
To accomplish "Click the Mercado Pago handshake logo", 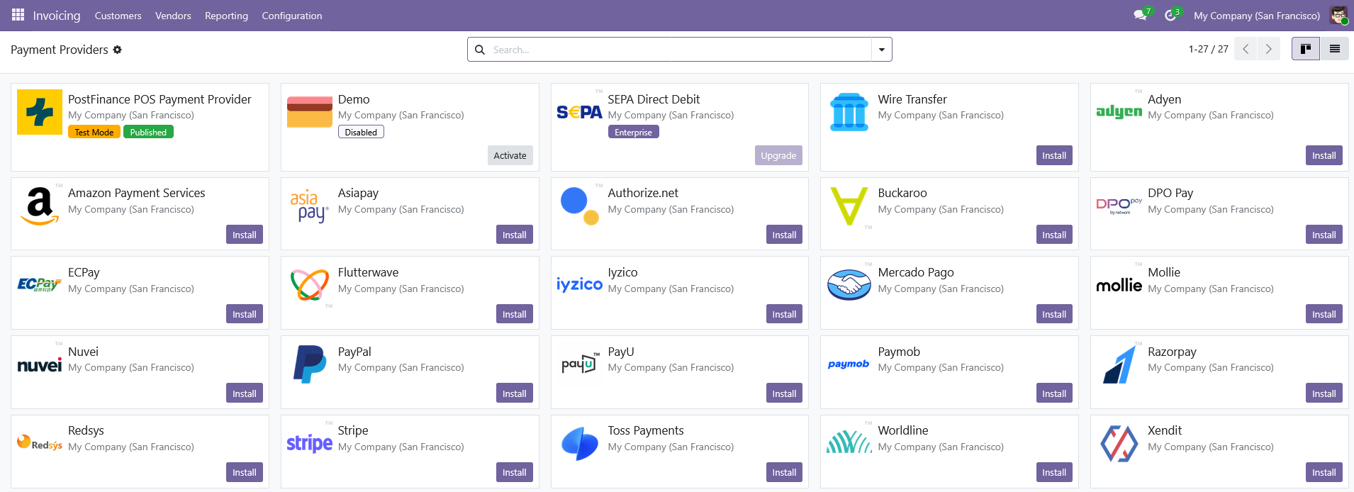I will [849, 285].
